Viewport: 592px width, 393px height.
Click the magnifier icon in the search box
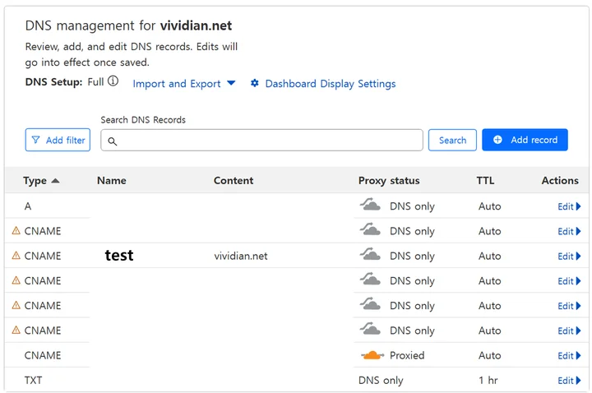pos(113,141)
